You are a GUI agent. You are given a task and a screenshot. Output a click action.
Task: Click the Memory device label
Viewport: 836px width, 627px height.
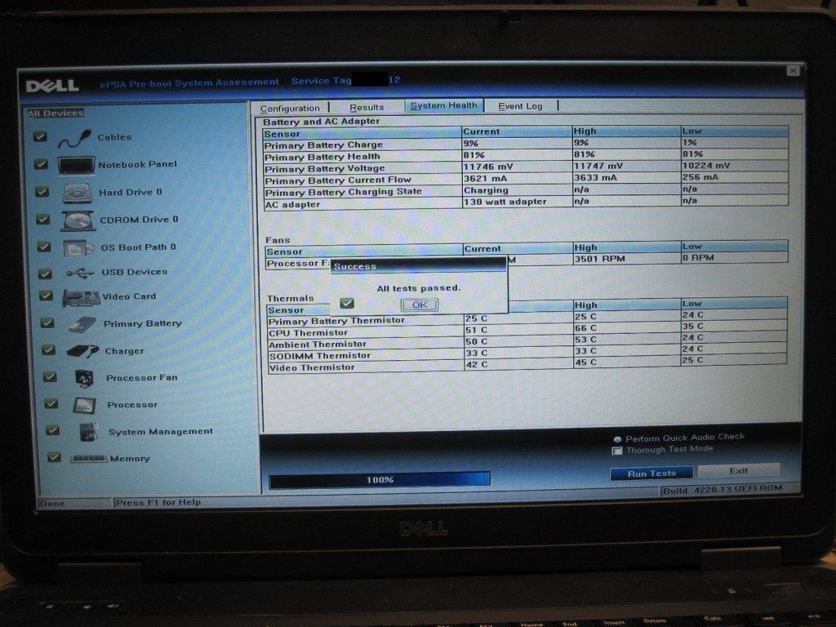pos(130,459)
